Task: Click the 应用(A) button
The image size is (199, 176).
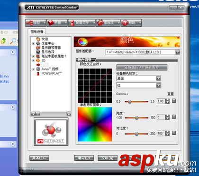Action: pos(108,158)
